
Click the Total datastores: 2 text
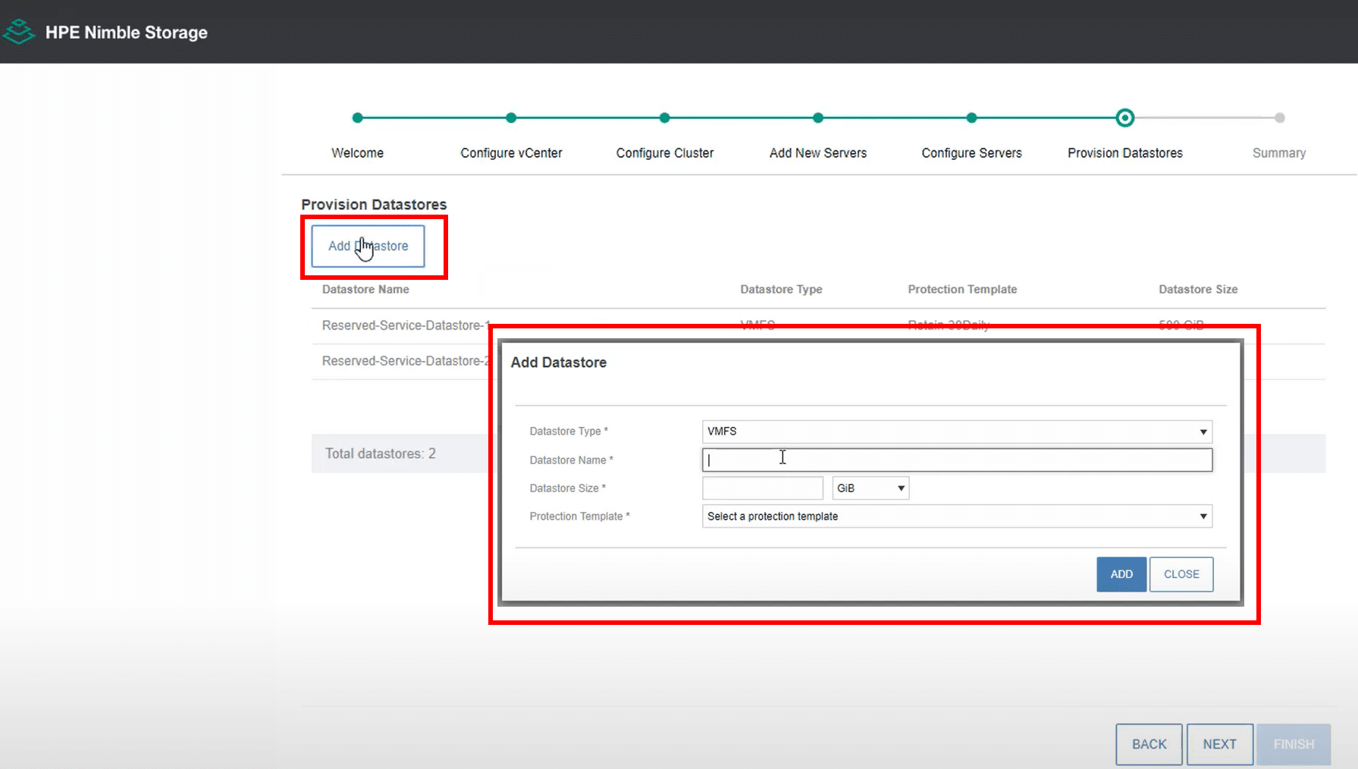tap(381, 454)
